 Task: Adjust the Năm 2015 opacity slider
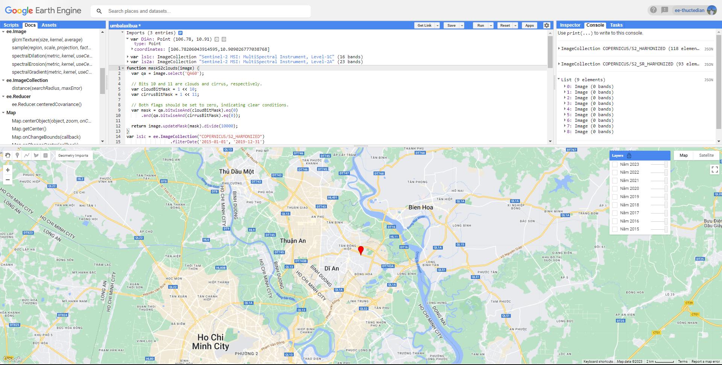(x=659, y=229)
